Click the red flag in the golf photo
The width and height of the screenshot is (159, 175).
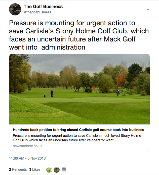[94, 88]
